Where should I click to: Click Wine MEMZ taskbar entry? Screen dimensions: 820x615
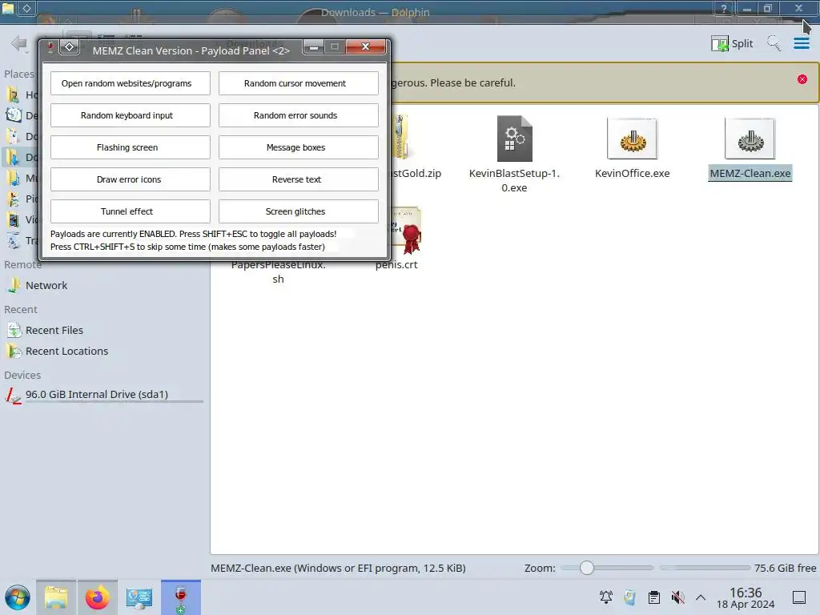click(180, 597)
